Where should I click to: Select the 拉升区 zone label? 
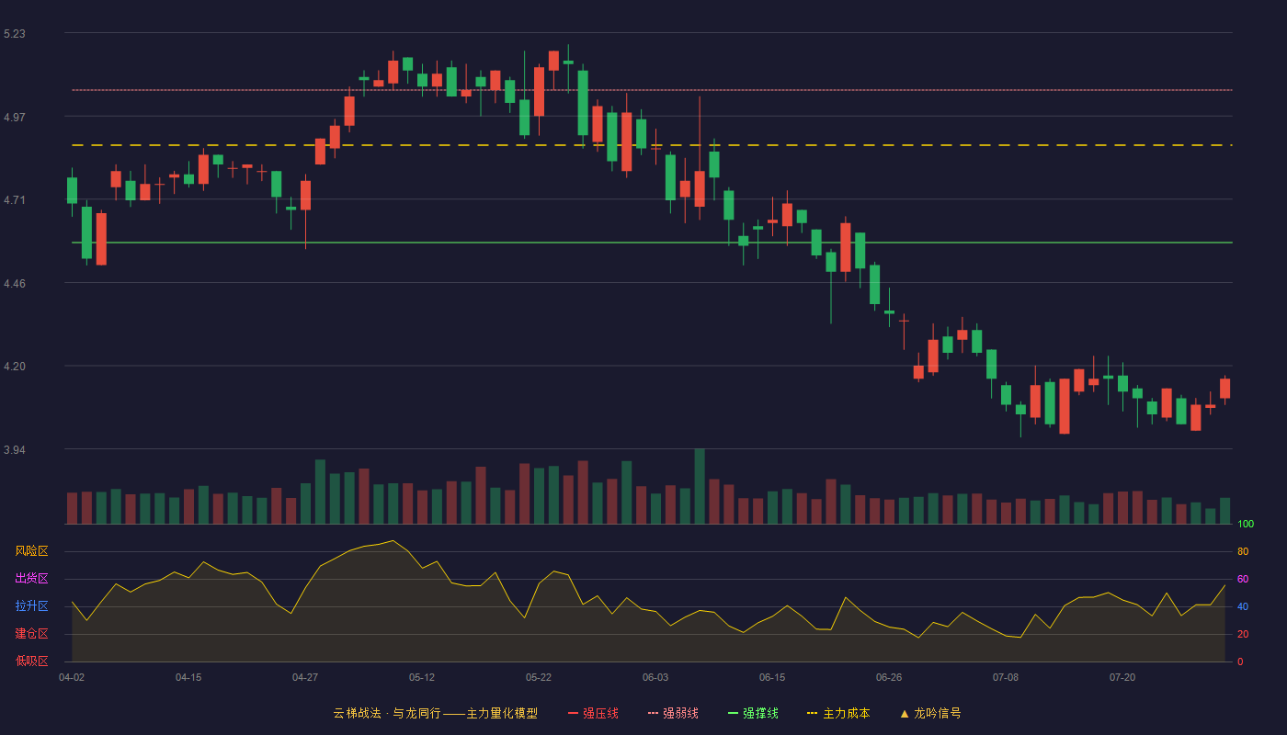coord(31,606)
